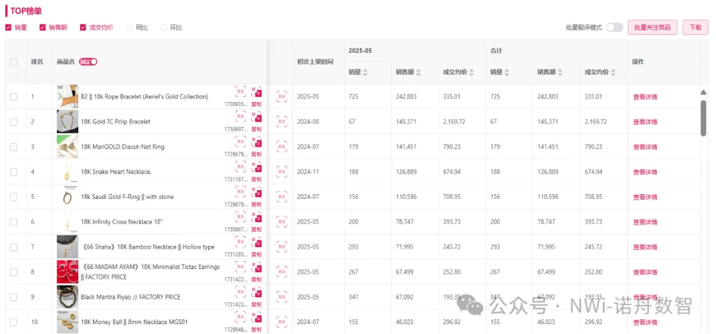Sort by 销量 under the 2025-05 column
Screen dimensions: 716x334
point(365,72)
